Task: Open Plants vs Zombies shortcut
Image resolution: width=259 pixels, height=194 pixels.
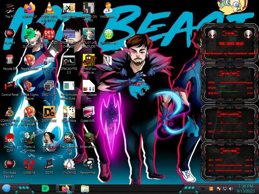Action: (x=29, y=138)
